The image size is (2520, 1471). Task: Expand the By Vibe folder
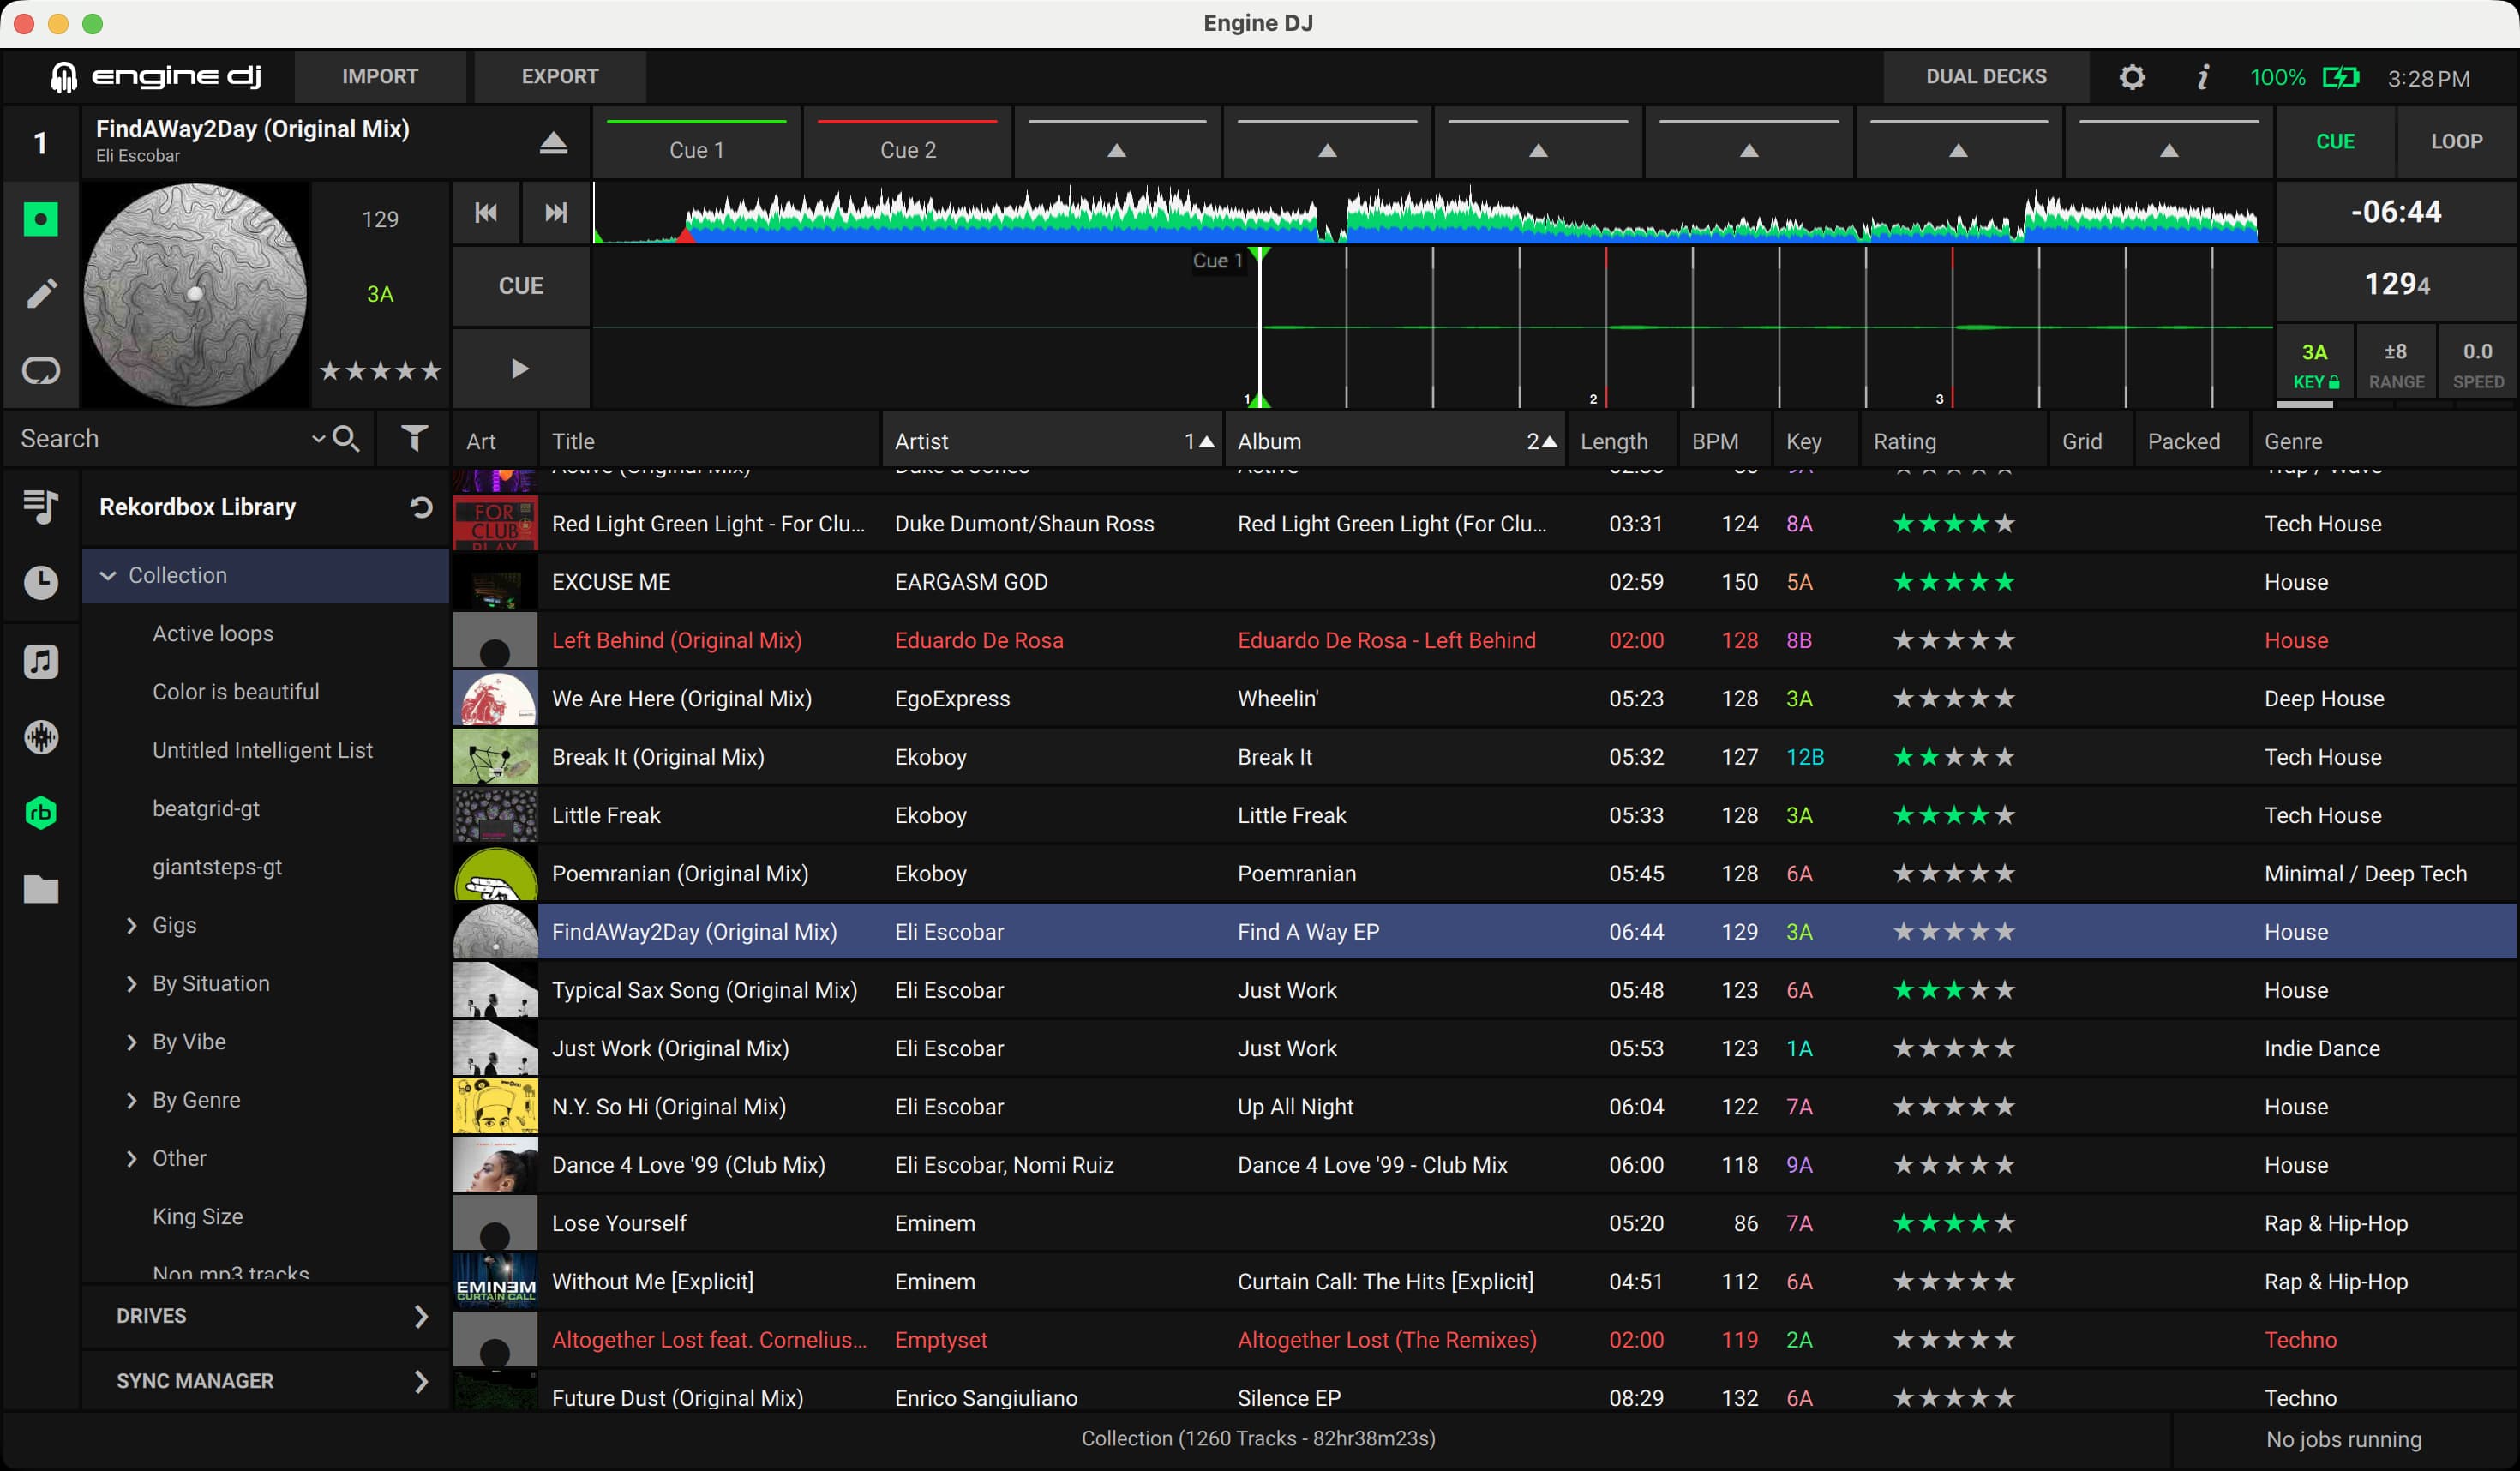click(x=131, y=1042)
